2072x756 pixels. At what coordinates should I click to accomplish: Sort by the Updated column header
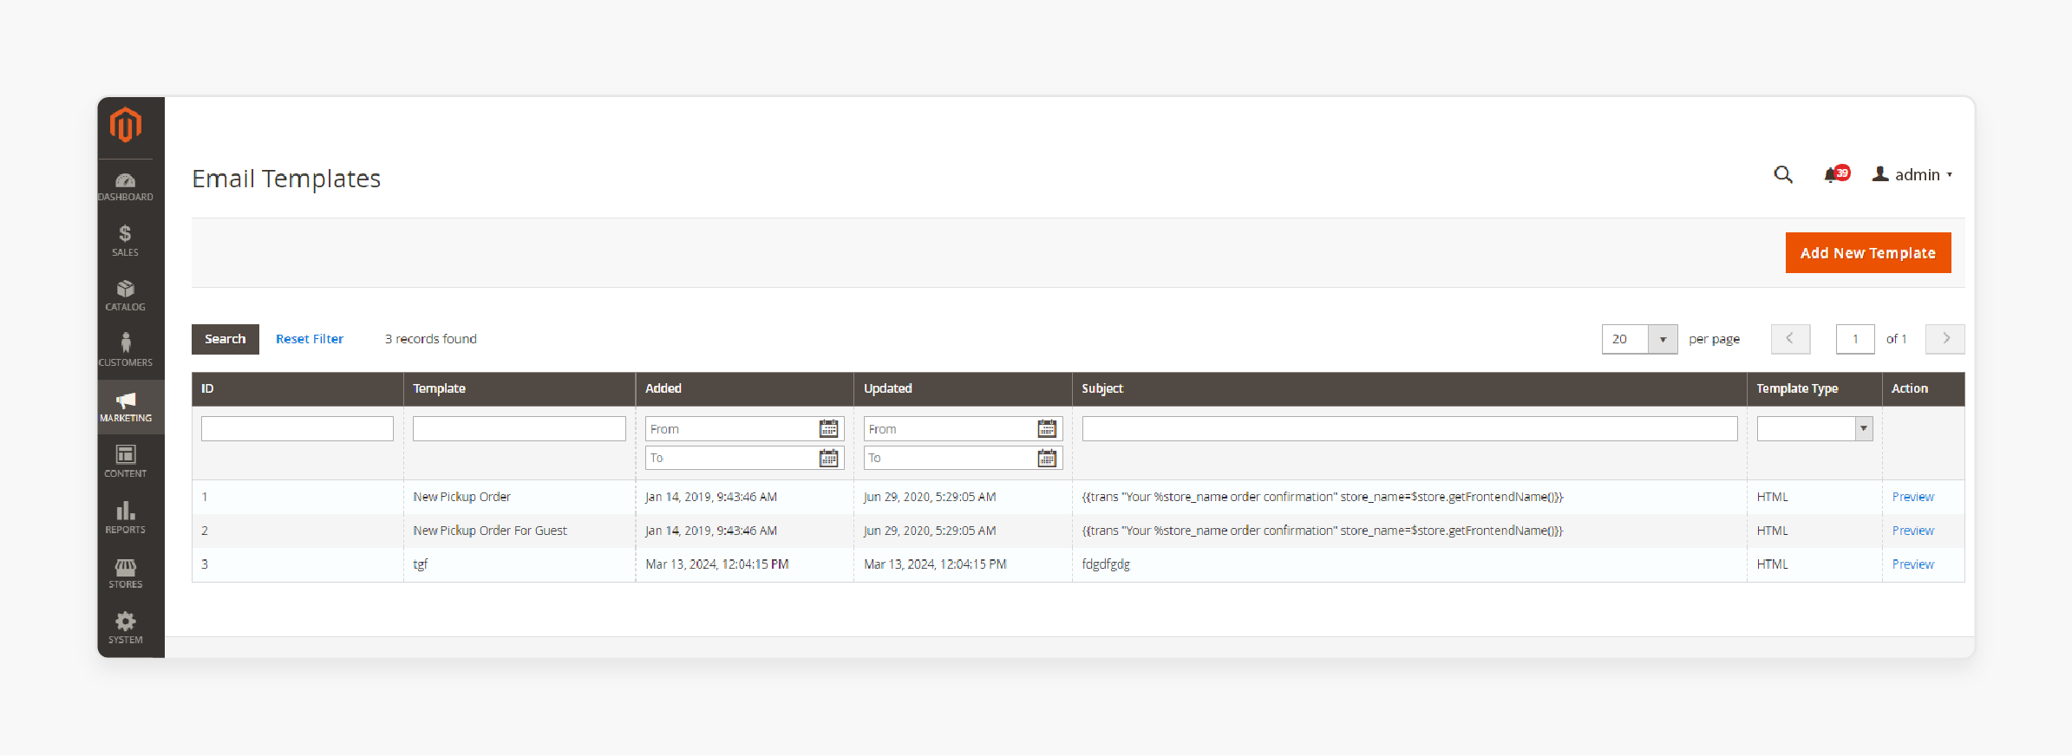964,388
